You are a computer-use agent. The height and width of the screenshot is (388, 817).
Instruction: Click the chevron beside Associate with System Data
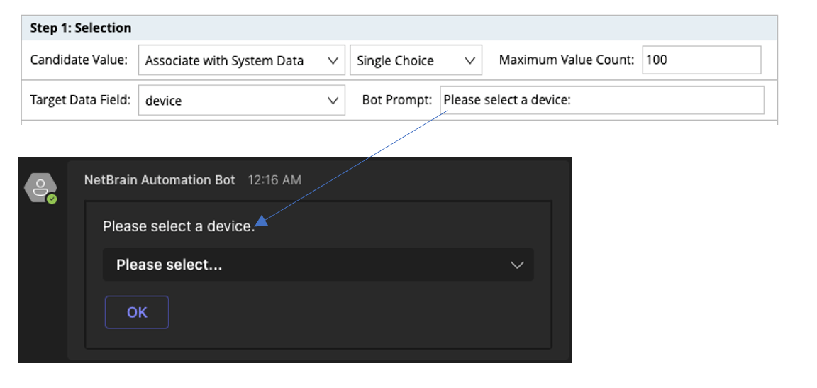(333, 61)
